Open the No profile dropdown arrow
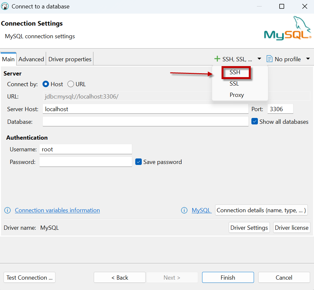This screenshot has height=290, width=314. (x=308, y=59)
